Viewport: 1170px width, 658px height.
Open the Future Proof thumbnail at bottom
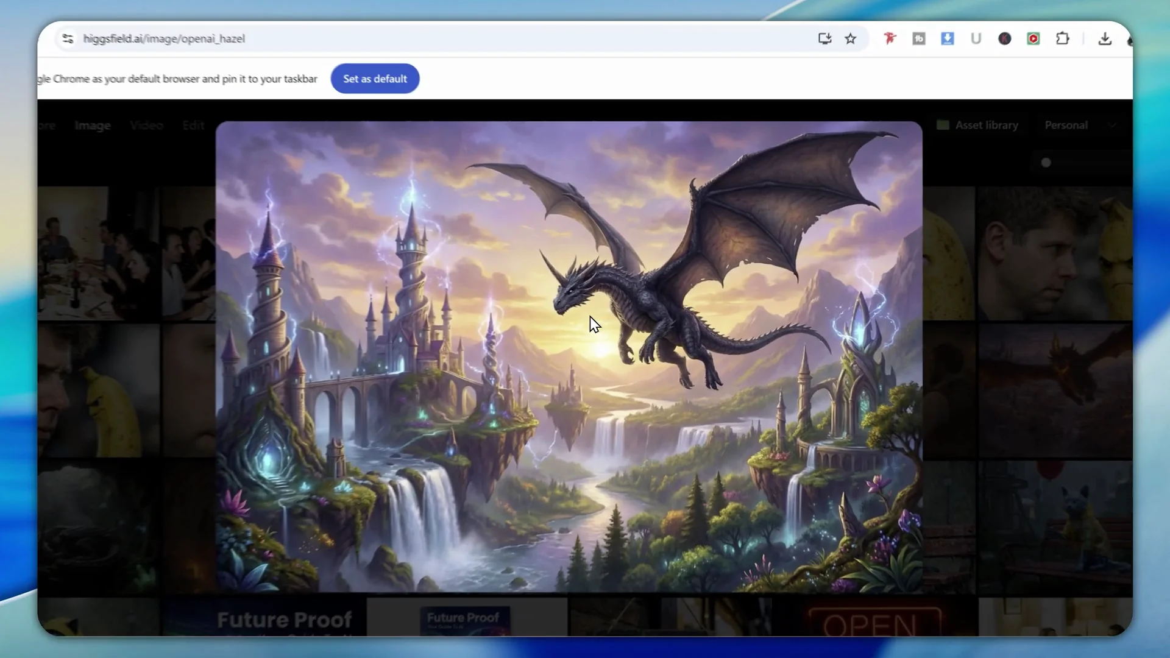coord(284,619)
